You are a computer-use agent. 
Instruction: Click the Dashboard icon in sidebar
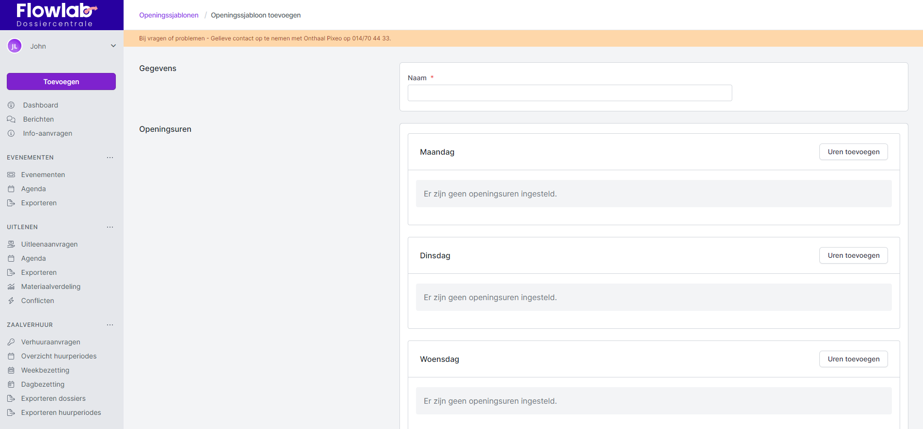click(x=11, y=105)
